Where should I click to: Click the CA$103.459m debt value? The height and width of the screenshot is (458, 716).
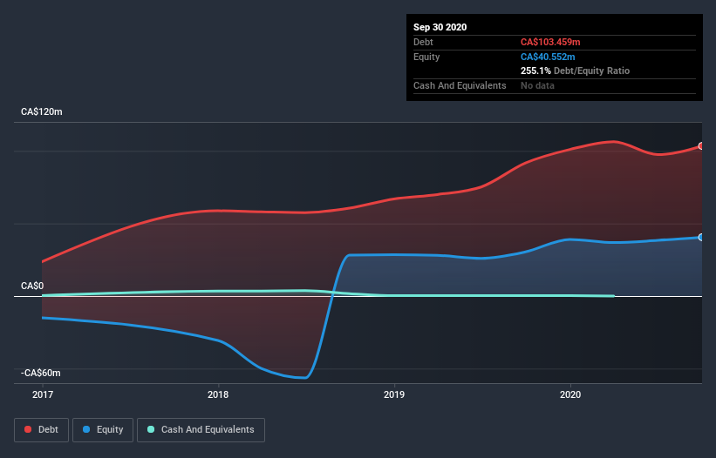550,42
